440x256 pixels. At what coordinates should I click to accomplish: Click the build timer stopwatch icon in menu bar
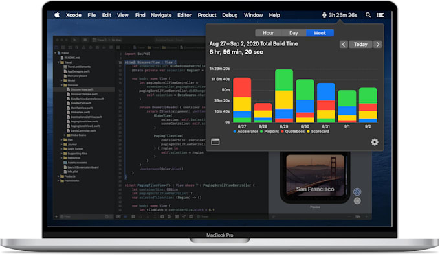(324, 15)
